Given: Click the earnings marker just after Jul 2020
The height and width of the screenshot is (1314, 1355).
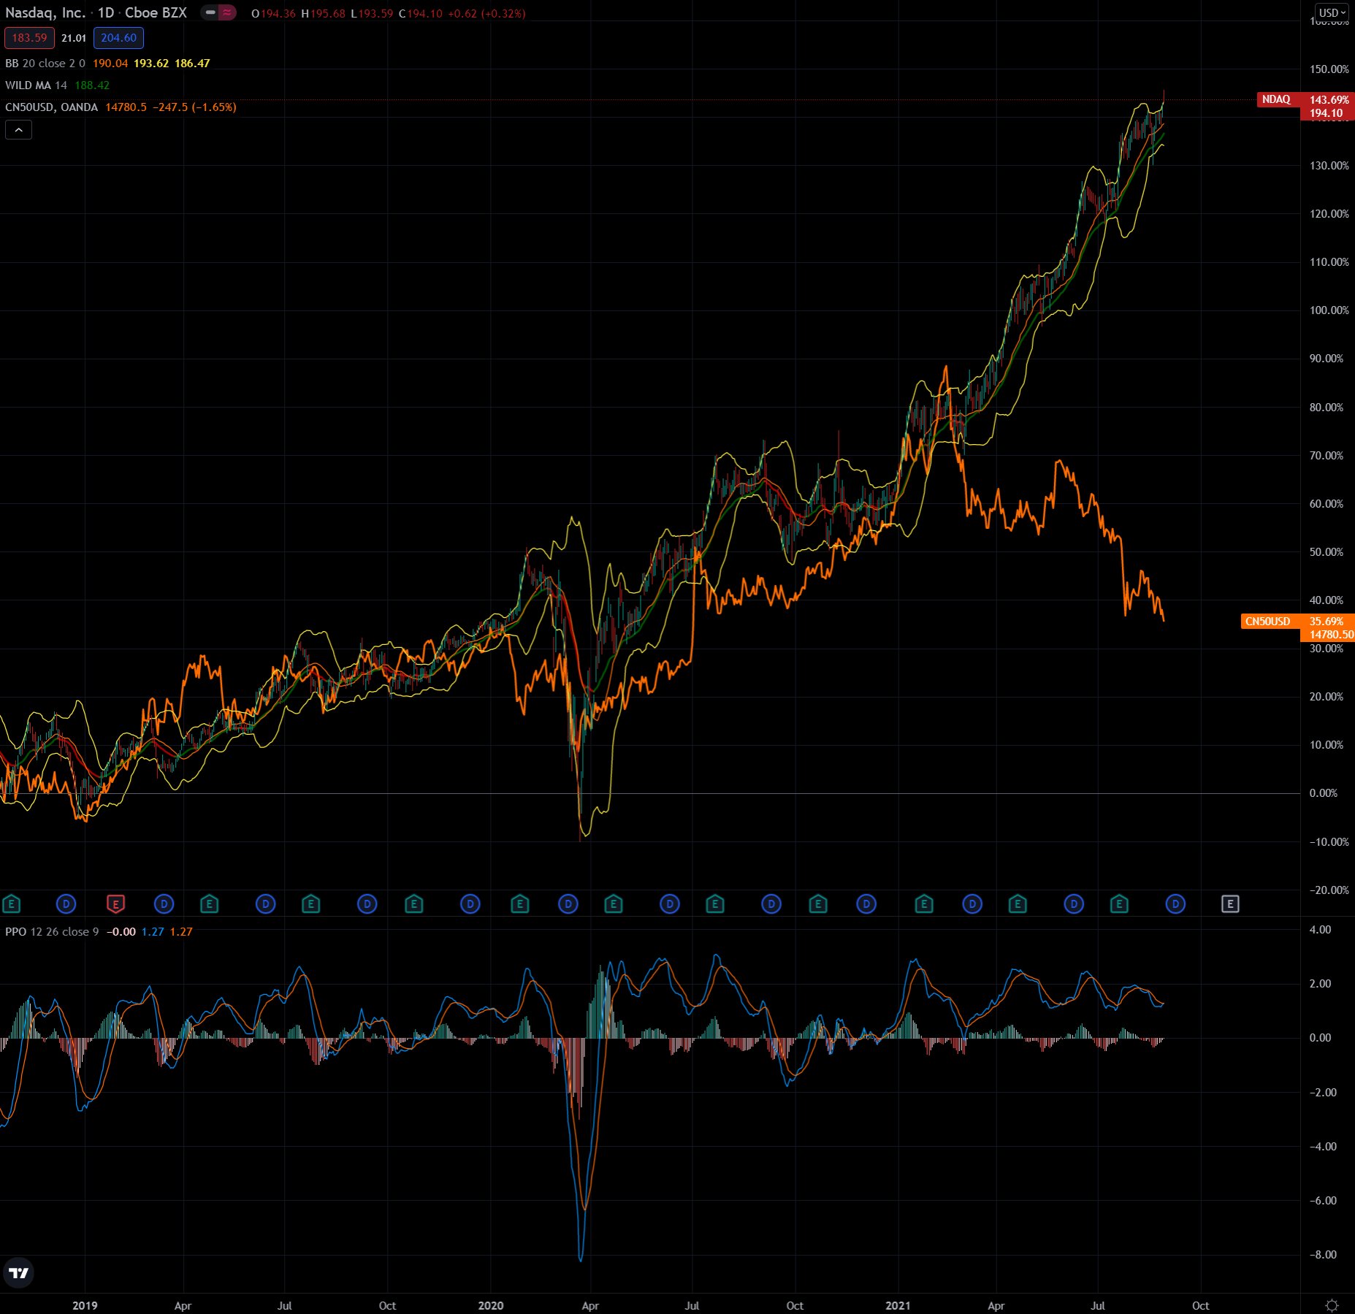Looking at the screenshot, I should 715,904.
